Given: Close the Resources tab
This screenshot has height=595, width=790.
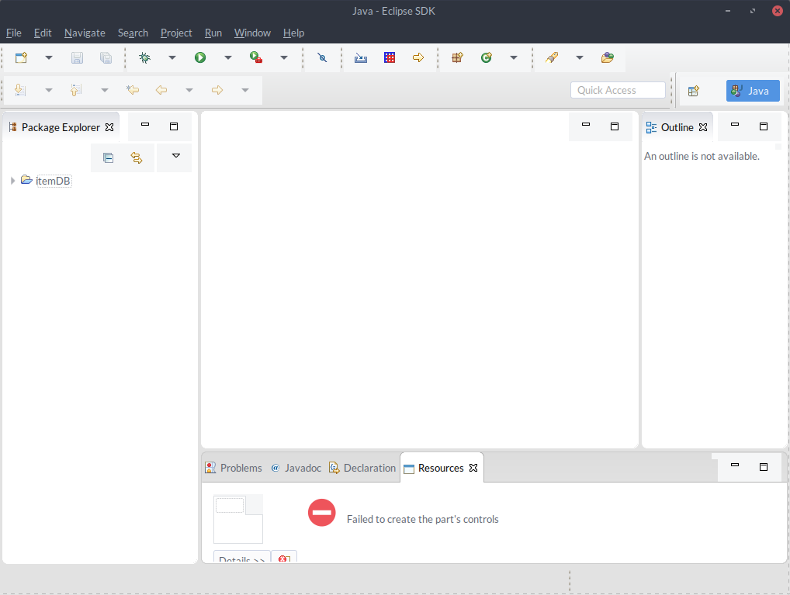Looking at the screenshot, I should [473, 468].
